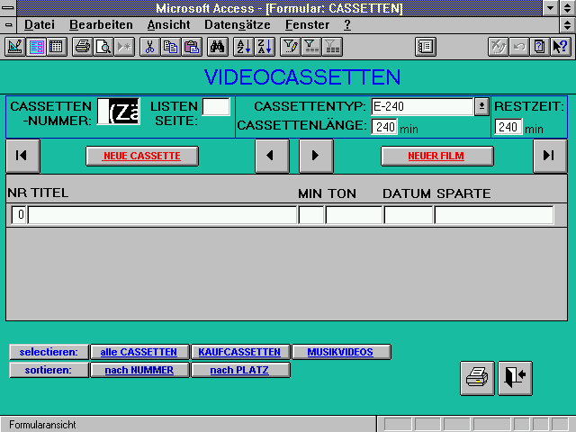Screen dimensions: 576x432
Task: Click the exit door button
Action: click(x=515, y=378)
